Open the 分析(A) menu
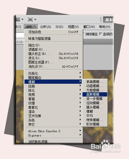The image size is (129, 159). tap(45, 27)
